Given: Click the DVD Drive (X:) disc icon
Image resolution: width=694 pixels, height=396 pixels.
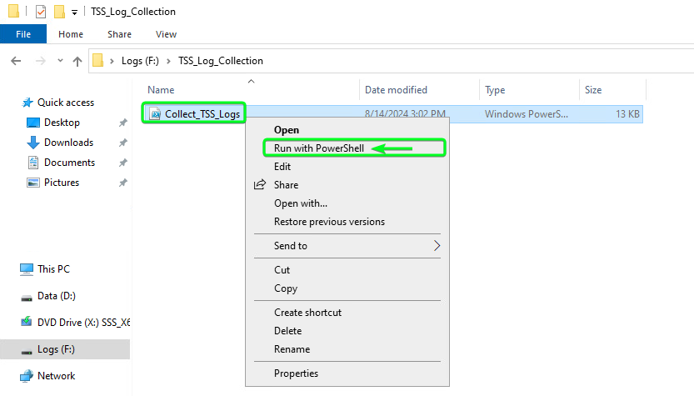Looking at the screenshot, I should click(x=27, y=322).
